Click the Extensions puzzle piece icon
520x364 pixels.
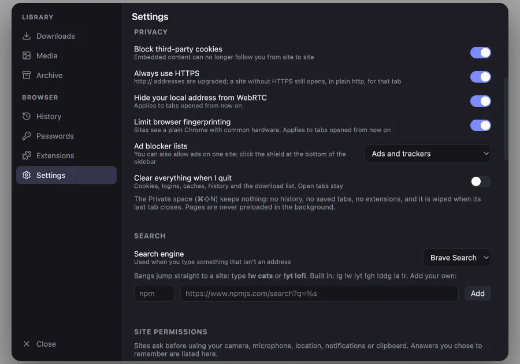(27, 155)
